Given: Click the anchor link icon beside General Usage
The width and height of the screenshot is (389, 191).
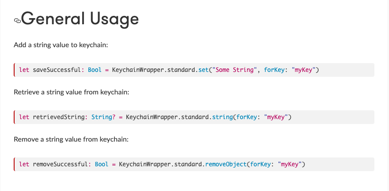Looking at the screenshot, I should 17,20.
